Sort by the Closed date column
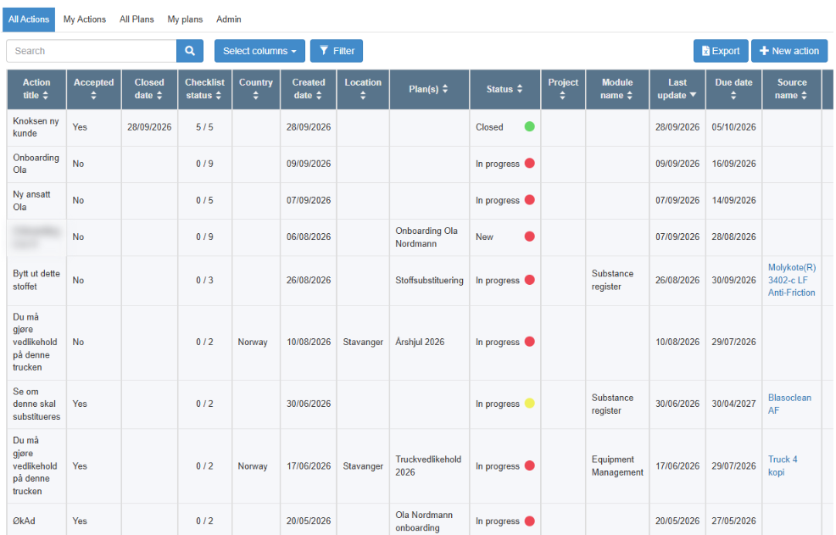Screen dimensions: 836x535 [x=149, y=89]
